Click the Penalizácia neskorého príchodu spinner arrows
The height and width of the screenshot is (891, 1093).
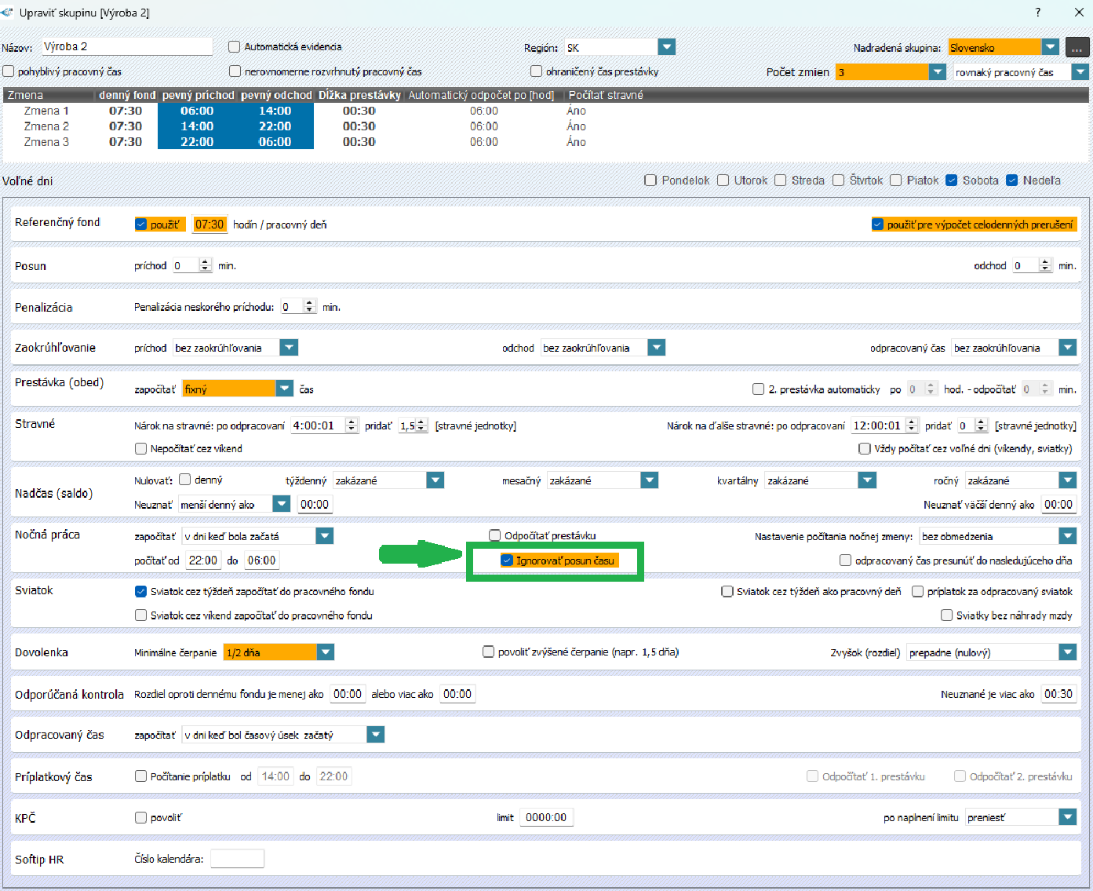pos(309,307)
